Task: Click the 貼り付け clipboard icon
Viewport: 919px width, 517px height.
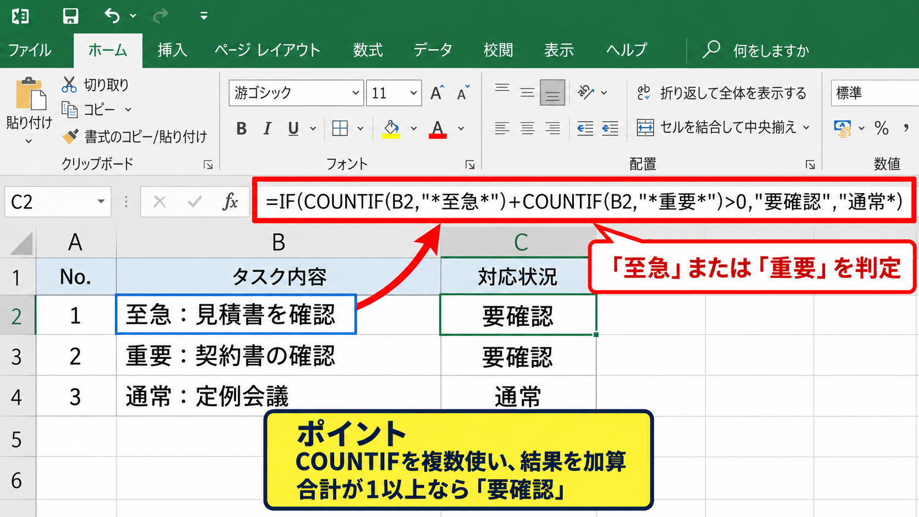Action: [30, 93]
